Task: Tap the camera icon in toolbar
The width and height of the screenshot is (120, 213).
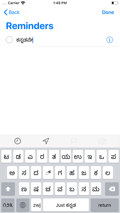Action: click(102, 141)
